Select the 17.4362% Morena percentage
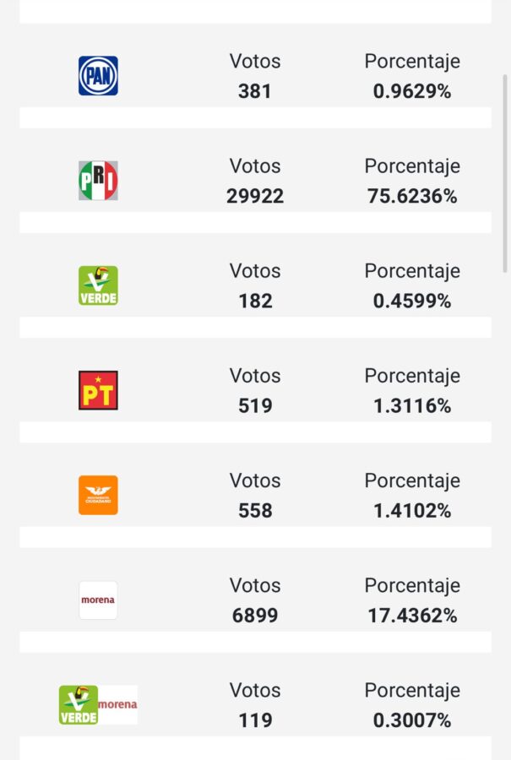511x760 pixels. [412, 616]
